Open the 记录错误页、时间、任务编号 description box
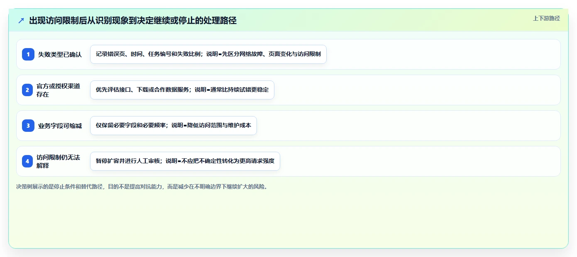This screenshot has height=257, width=577. click(x=208, y=54)
